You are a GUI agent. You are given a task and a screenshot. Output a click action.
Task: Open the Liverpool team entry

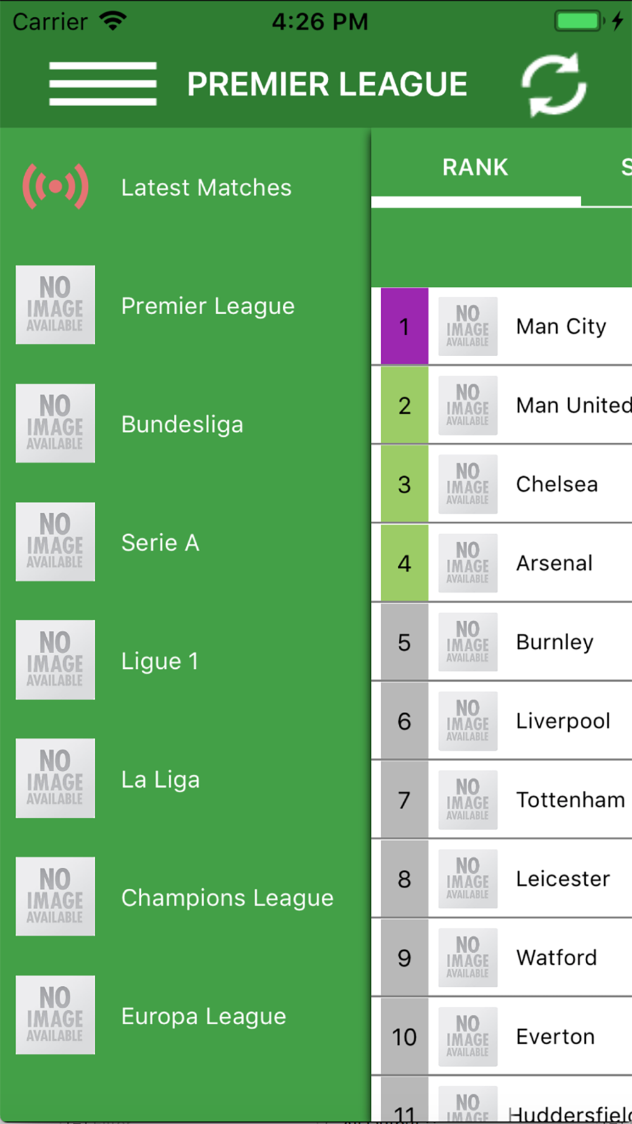tap(502, 721)
